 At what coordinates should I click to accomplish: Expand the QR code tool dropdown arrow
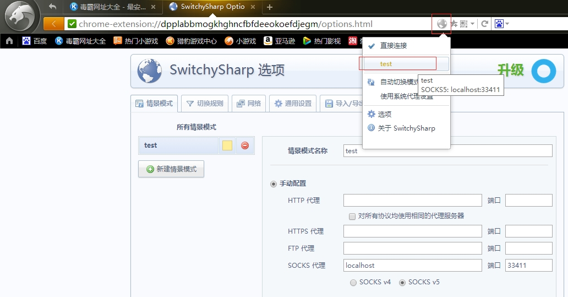472,24
